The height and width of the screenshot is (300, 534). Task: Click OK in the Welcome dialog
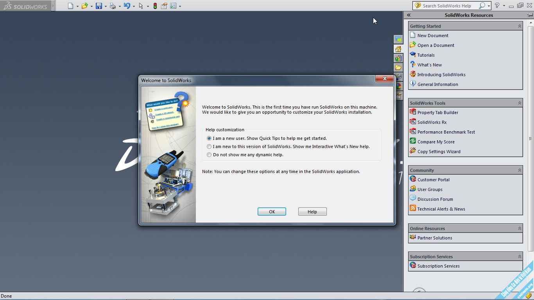pos(272,211)
